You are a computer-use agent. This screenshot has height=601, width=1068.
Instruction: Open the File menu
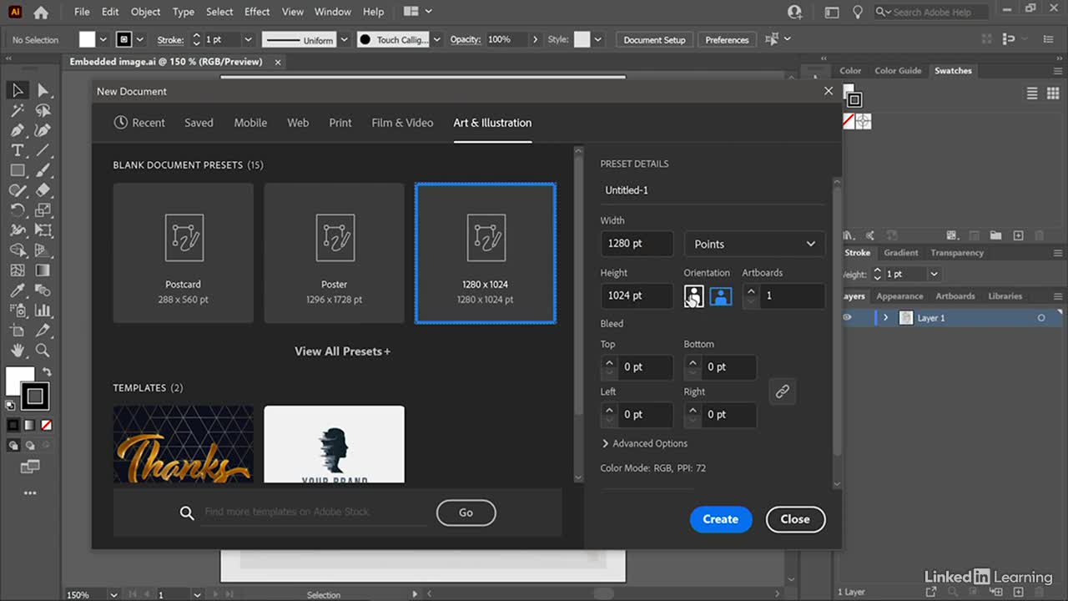[82, 12]
